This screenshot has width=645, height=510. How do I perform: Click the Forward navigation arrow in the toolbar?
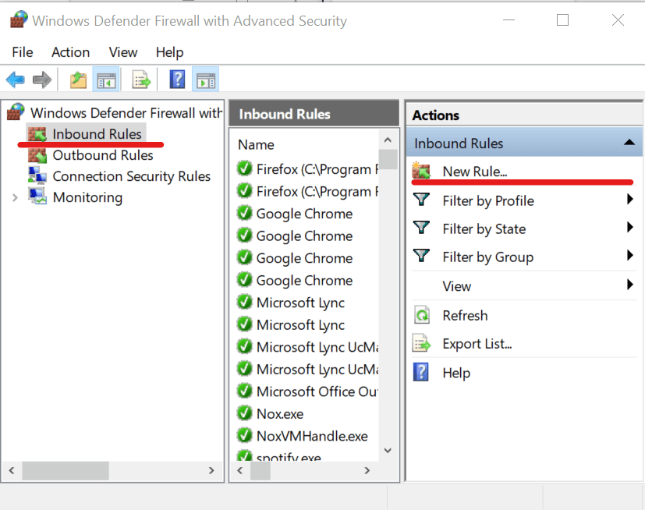coord(41,79)
